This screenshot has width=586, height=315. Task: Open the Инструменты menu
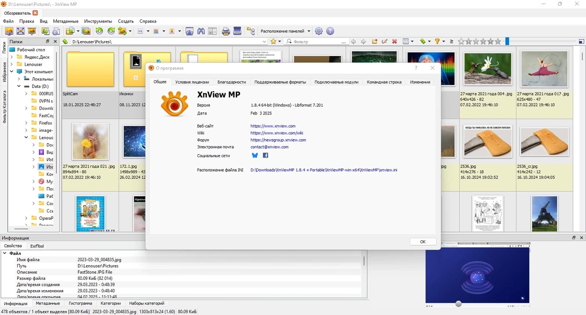98,21
